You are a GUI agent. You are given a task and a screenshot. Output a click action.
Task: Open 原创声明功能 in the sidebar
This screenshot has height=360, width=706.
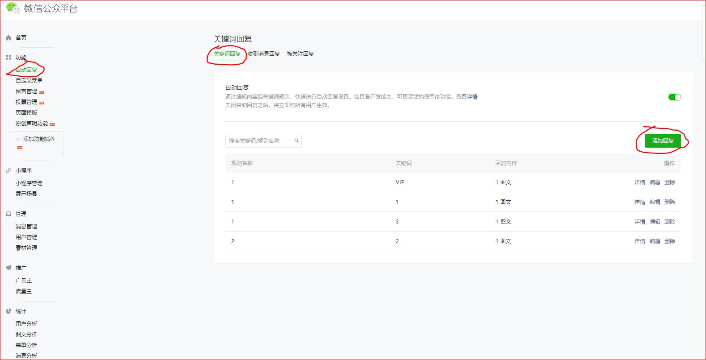pyautogui.click(x=32, y=124)
